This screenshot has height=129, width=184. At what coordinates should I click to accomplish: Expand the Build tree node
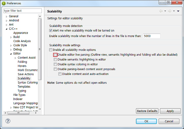(x=11, y=37)
